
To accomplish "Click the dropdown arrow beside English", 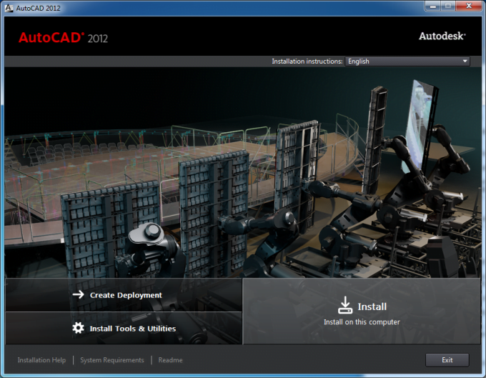I will pyautogui.click(x=465, y=61).
